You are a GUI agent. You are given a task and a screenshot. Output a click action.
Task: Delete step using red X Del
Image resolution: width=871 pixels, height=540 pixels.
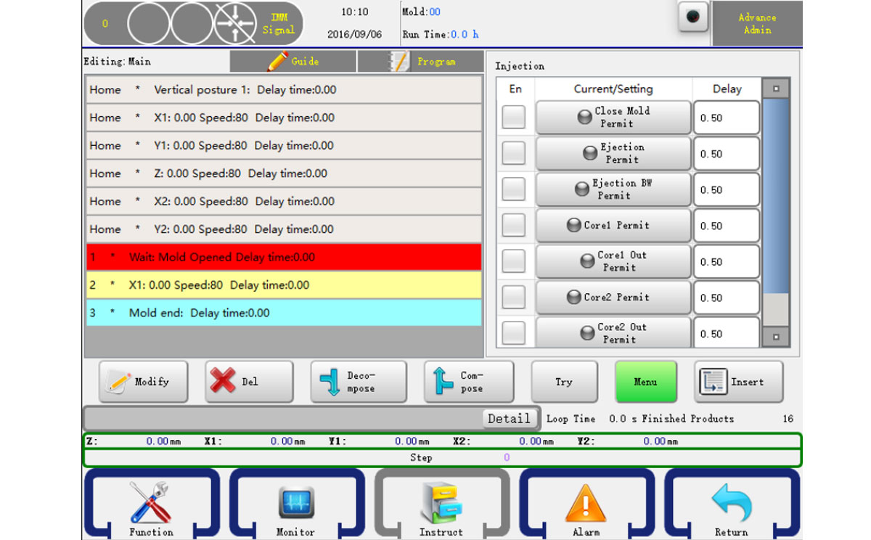coord(249,382)
